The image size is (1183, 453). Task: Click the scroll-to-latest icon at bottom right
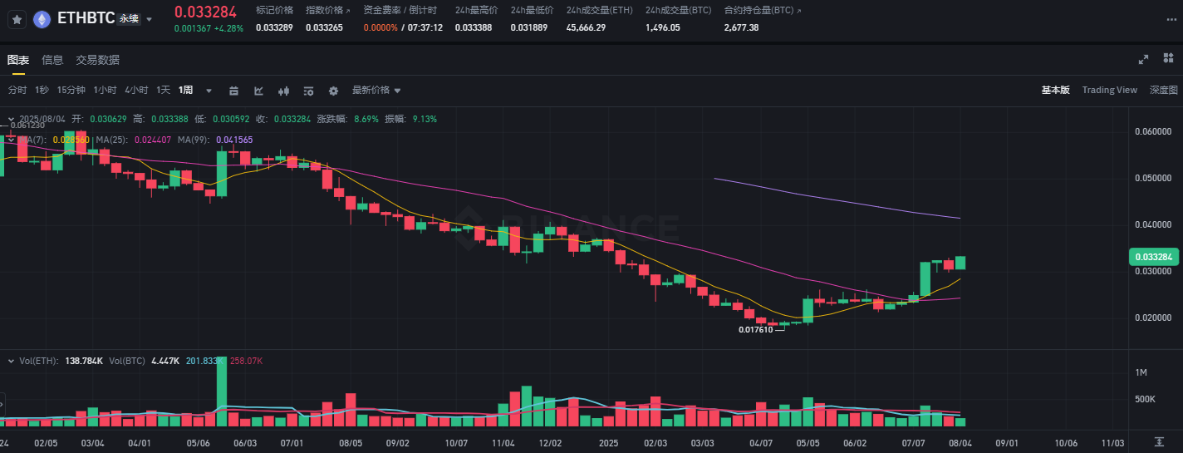click(1159, 440)
